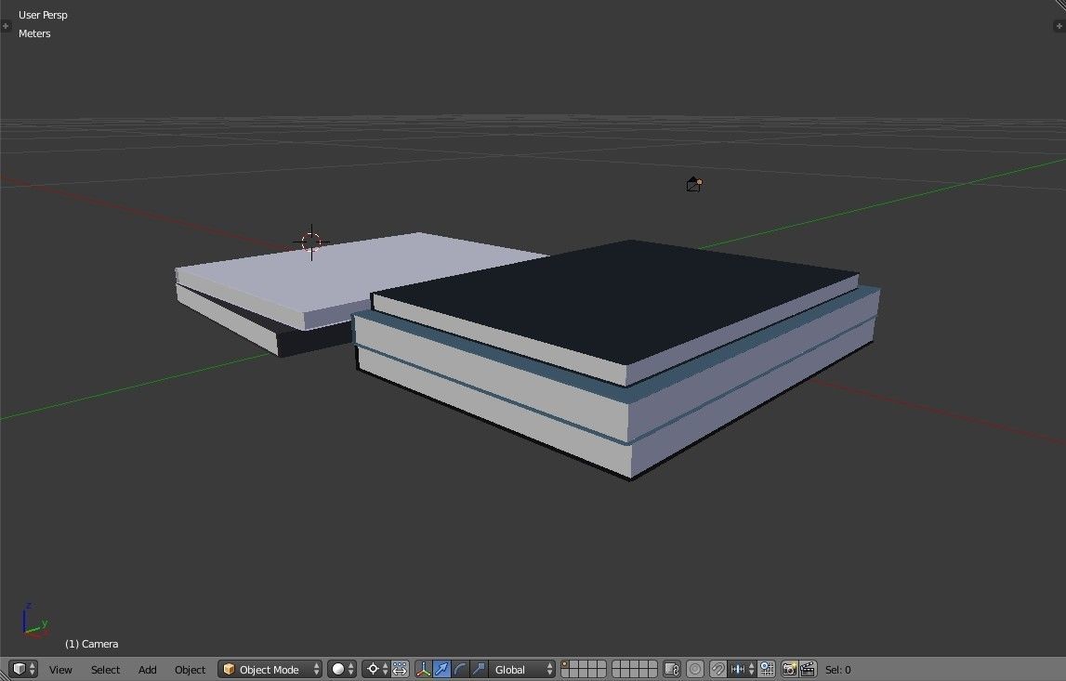This screenshot has width=1066, height=681.
Task: Toggle manipulate center points option
Action: click(400, 670)
